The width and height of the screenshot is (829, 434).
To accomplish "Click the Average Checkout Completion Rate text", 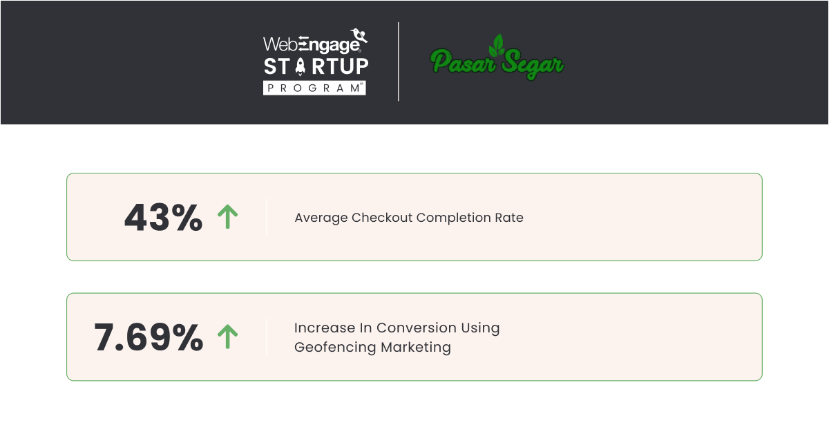I will pyautogui.click(x=409, y=218).
